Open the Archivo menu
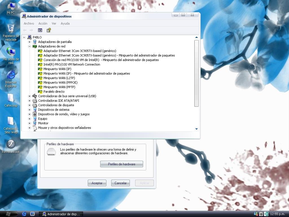The height and width of the screenshot is (217, 289). 29,23
